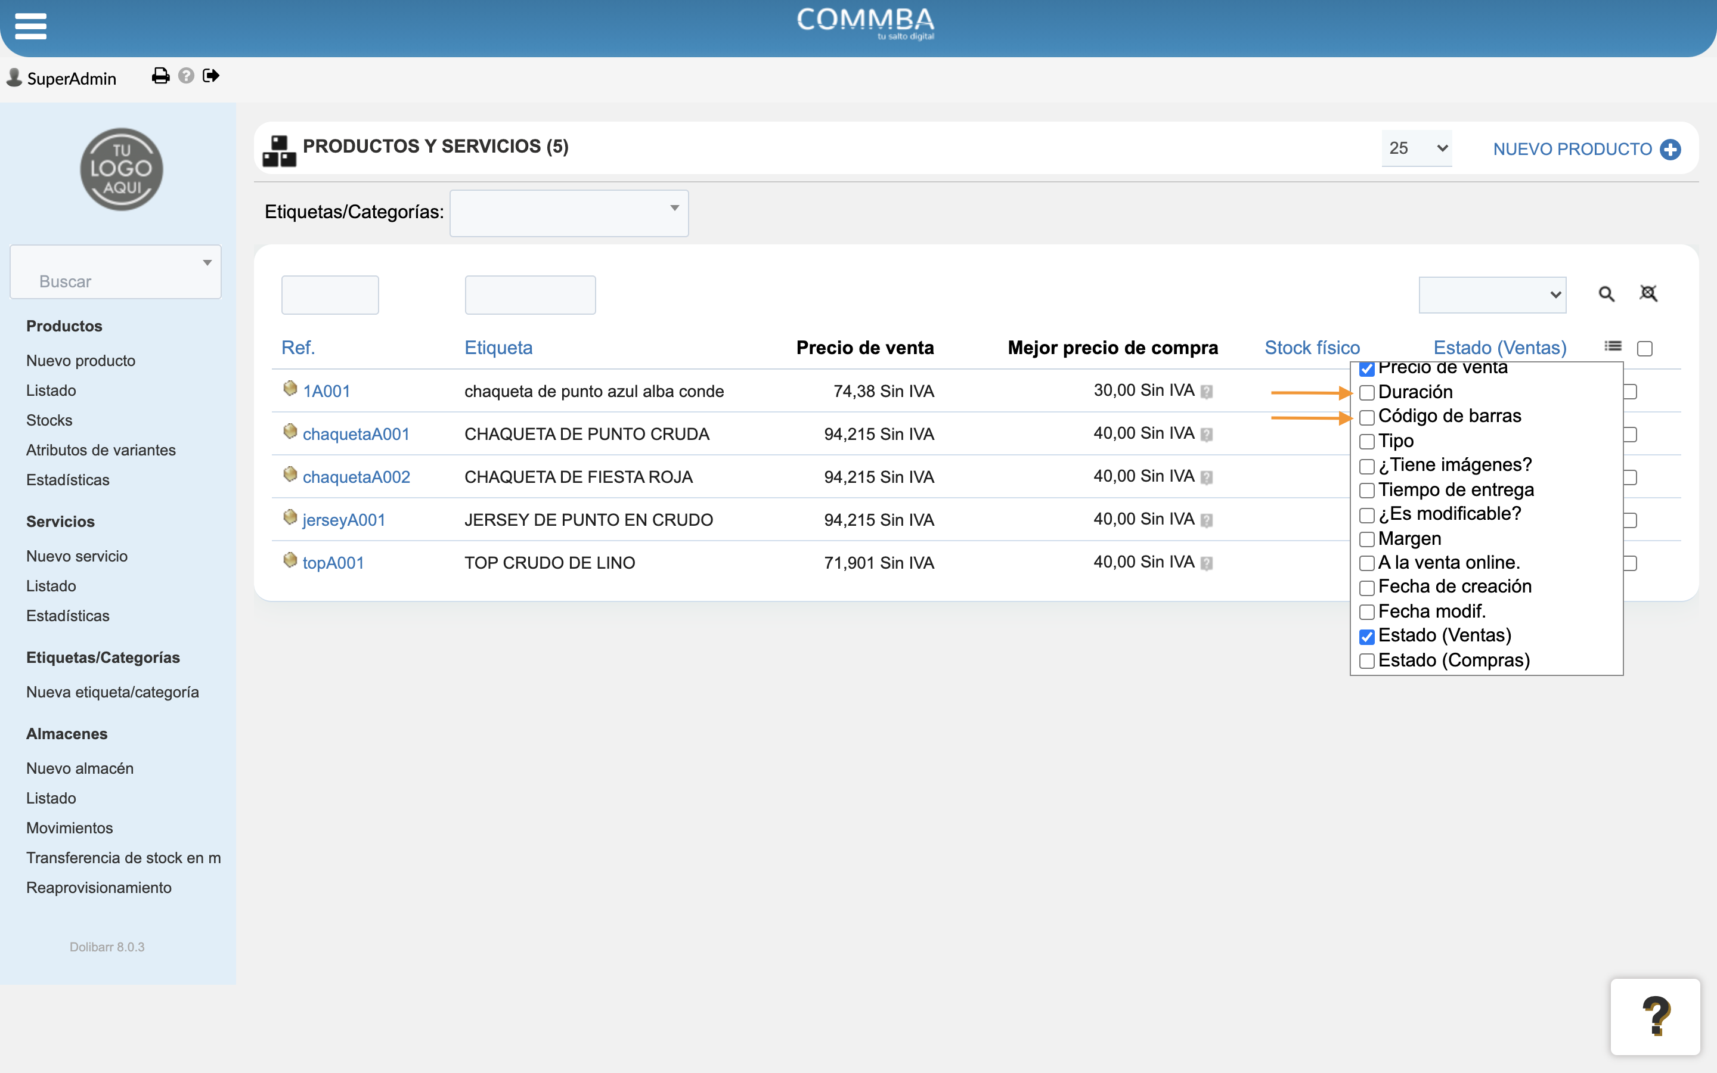
Task: Expand the Etiquetas/Categorías filter dropdown
Action: pyautogui.click(x=569, y=213)
